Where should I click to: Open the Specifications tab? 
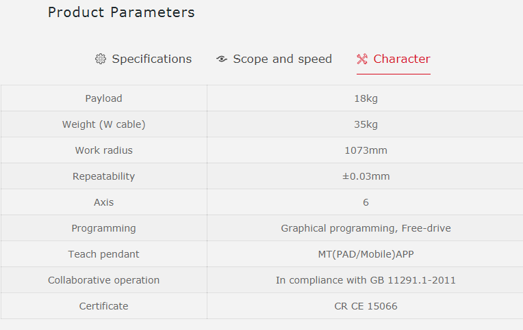point(151,59)
